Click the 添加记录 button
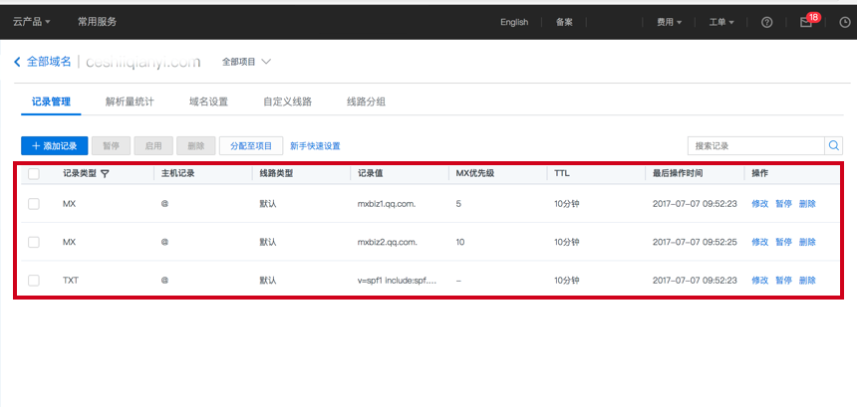The height and width of the screenshot is (407, 857). tap(55, 145)
